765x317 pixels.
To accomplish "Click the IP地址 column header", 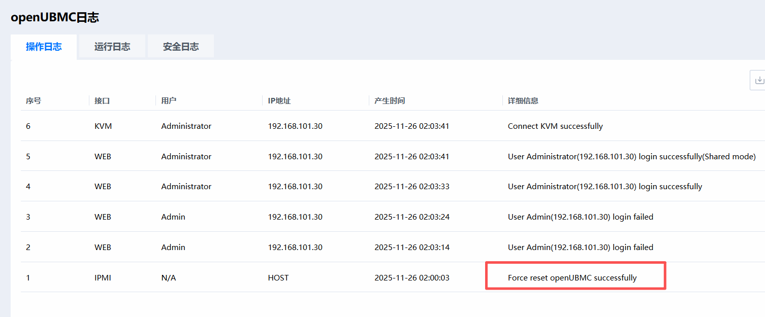I will click(279, 101).
